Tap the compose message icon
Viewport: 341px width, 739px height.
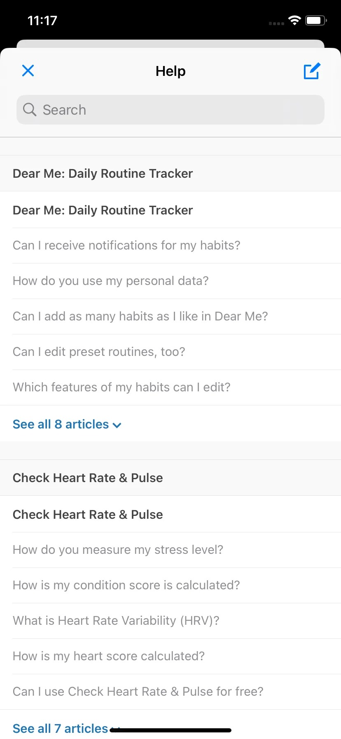click(x=312, y=71)
